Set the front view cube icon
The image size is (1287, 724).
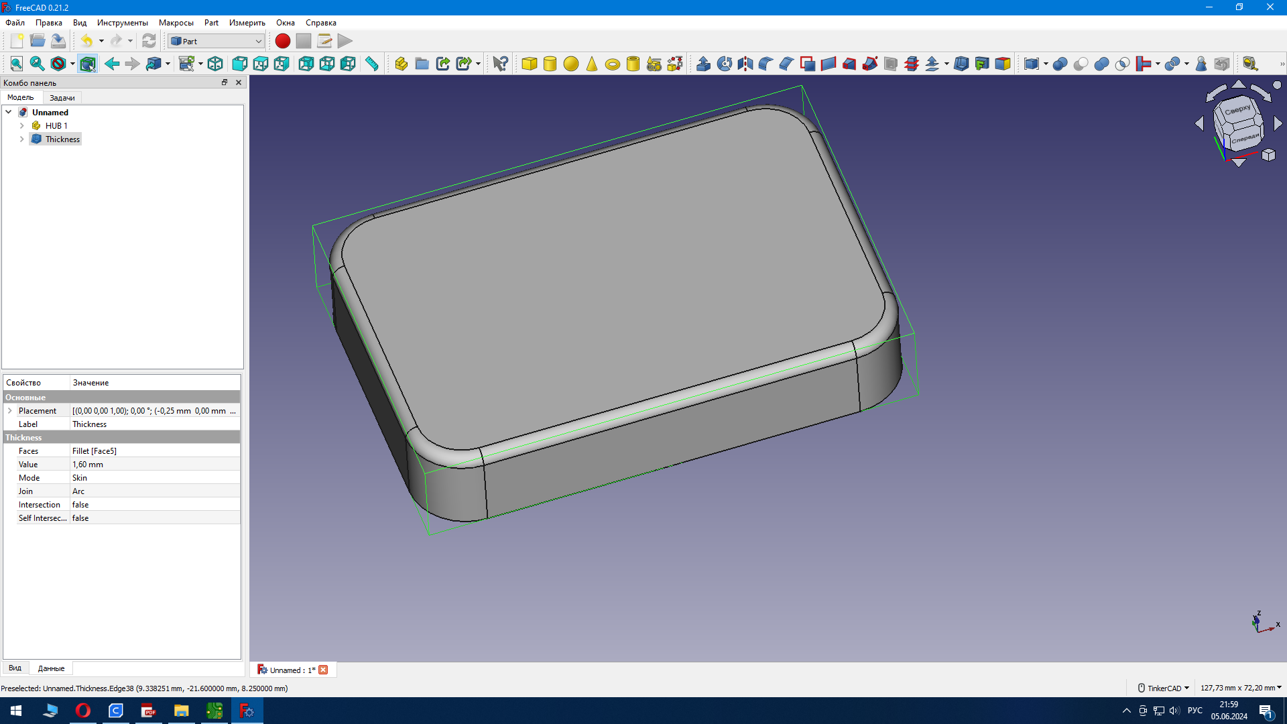click(239, 64)
